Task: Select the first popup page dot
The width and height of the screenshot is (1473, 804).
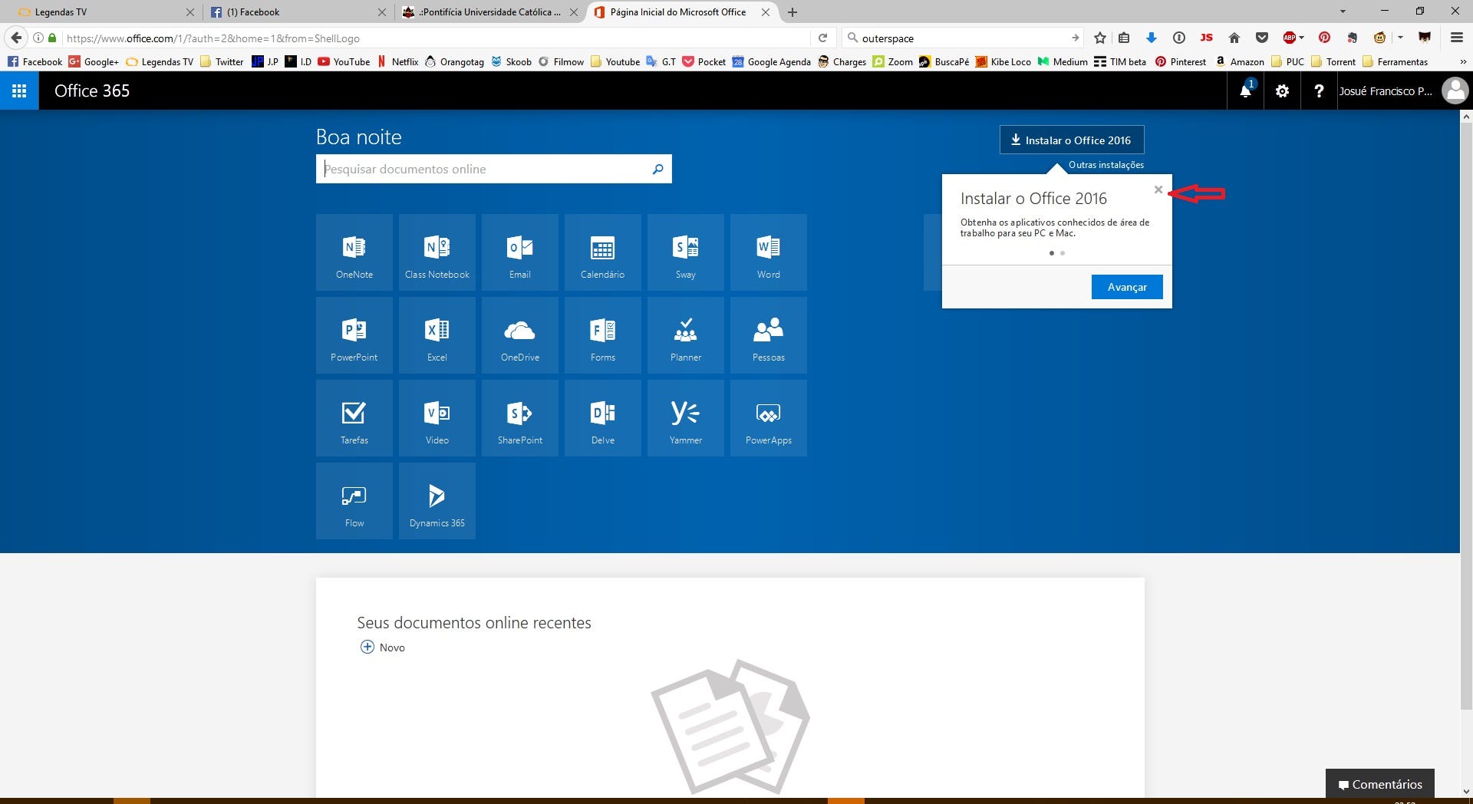Action: [1051, 253]
